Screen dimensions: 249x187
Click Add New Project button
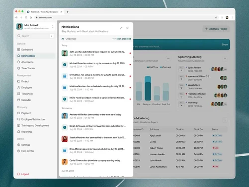coord(216,29)
